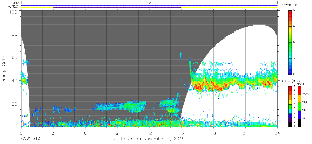Click the TX FRQ tick label 17
312x144 pixels.
point(294,90)
